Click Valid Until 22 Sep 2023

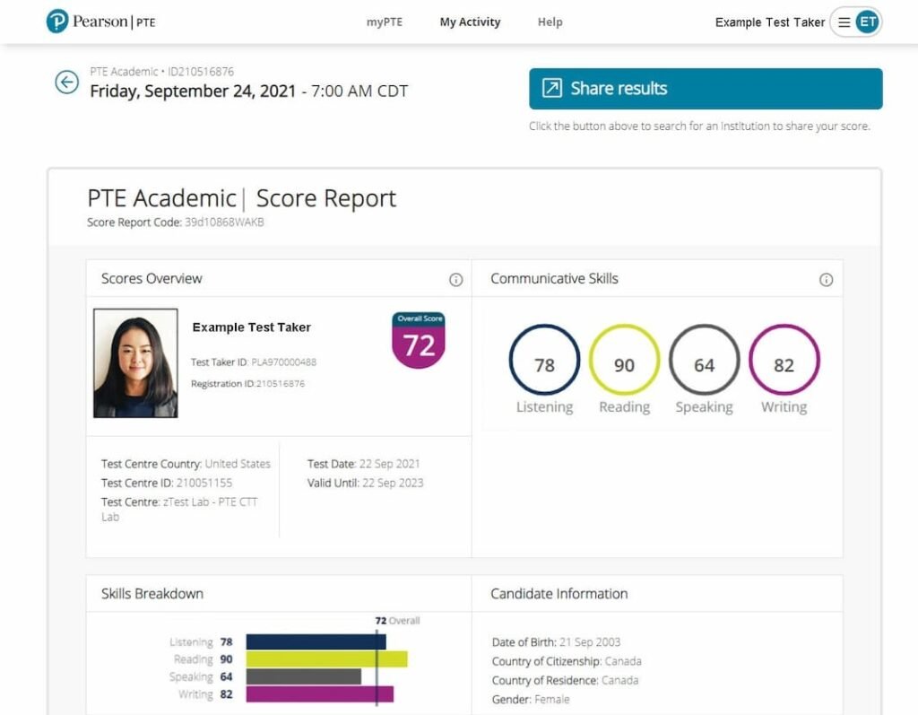(x=366, y=483)
